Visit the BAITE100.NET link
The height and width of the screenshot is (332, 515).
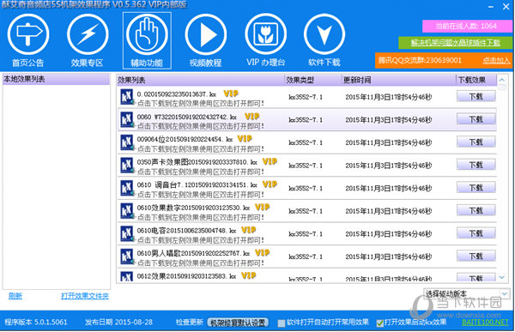(x=485, y=323)
